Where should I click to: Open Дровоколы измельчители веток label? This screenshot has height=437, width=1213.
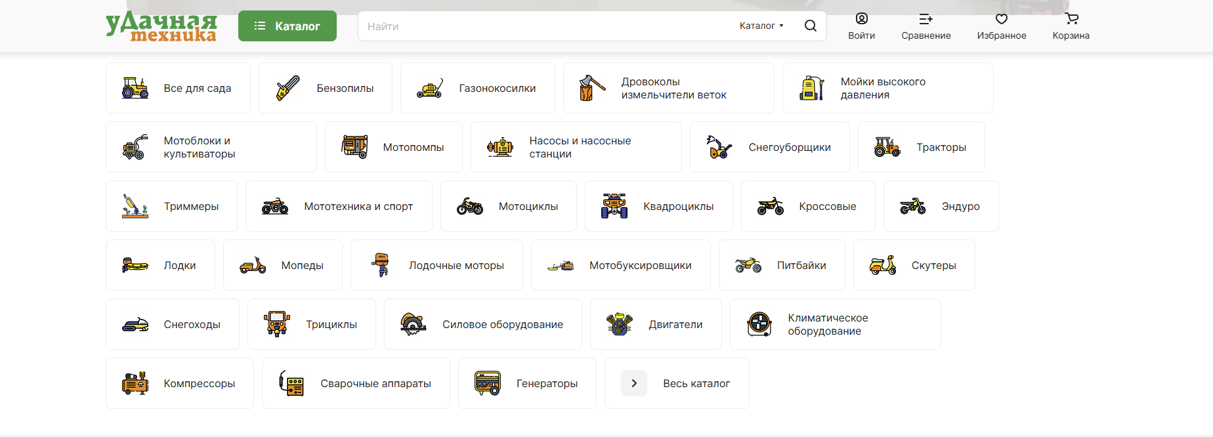point(674,88)
